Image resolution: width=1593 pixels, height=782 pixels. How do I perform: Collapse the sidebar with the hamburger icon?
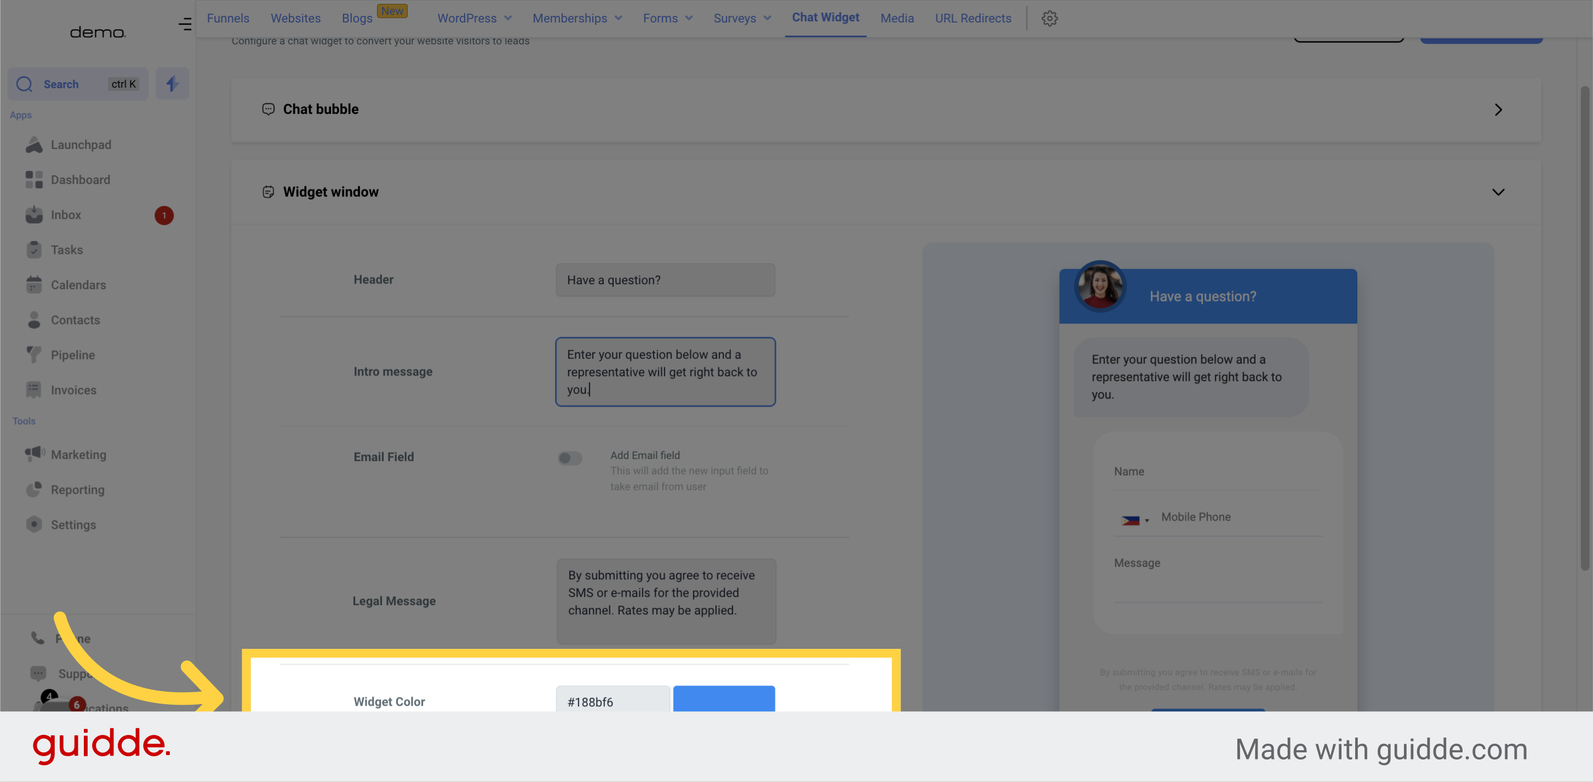(185, 24)
